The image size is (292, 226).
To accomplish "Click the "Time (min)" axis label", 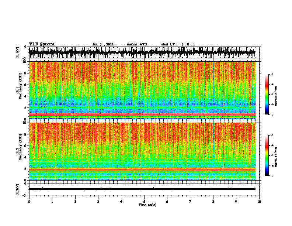I will (x=147, y=205).
